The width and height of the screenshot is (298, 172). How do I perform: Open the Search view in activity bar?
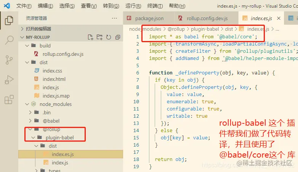[x=9, y=40]
